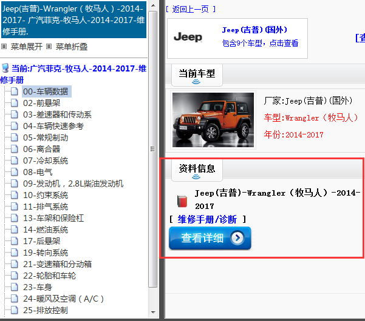
Task: Select tree item 07-冷却系统
Action: 46,160
